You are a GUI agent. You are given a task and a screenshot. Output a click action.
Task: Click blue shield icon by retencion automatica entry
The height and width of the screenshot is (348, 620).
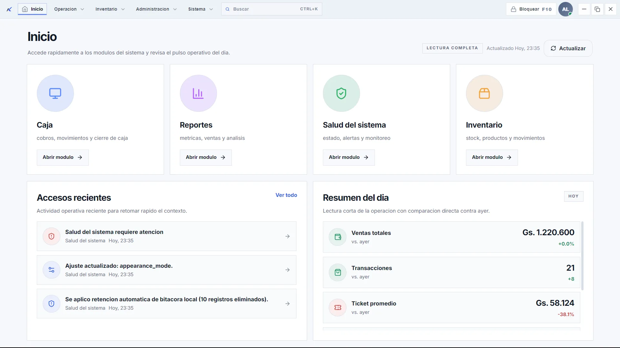pyautogui.click(x=51, y=304)
